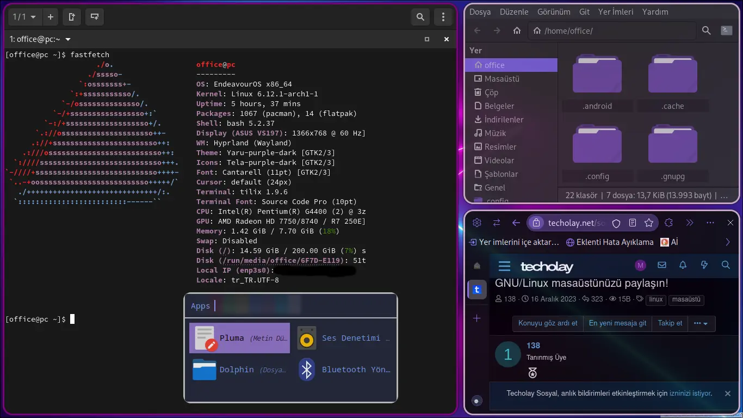
Task: Select Masaüstü in the sidebar
Action: pos(511,78)
